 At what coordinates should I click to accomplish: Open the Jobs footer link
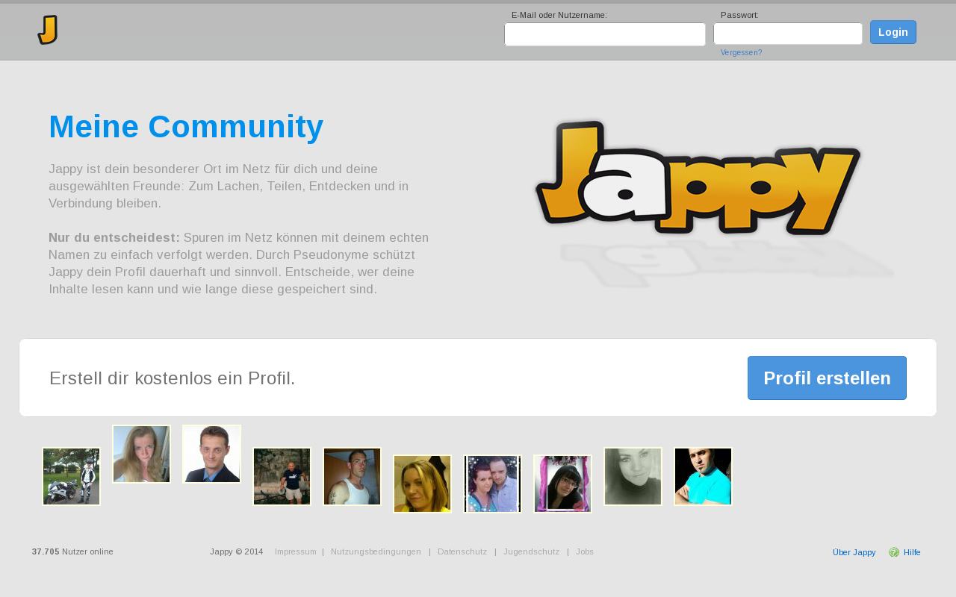point(585,551)
